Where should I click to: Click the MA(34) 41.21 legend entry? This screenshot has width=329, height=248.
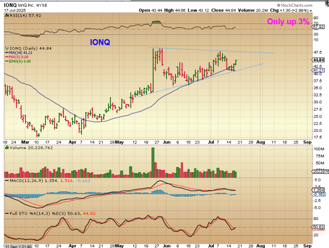[19, 52]
